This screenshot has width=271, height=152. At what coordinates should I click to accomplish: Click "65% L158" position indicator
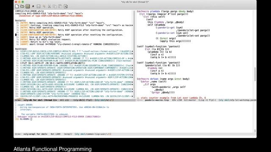(177, 100)
